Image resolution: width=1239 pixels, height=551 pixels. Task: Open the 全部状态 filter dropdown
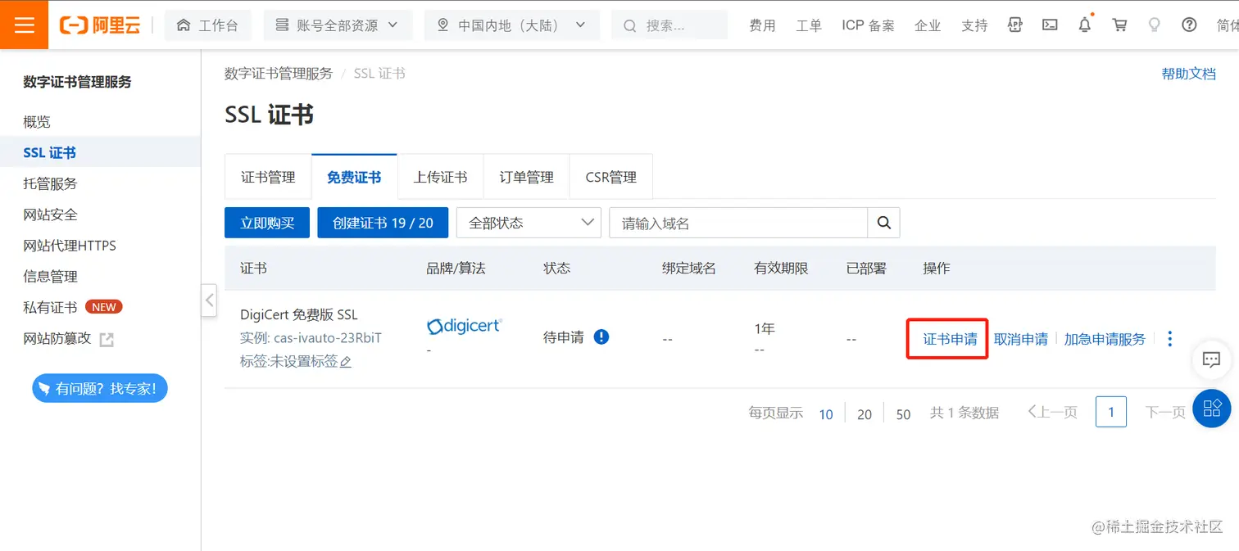coord(529,223)
